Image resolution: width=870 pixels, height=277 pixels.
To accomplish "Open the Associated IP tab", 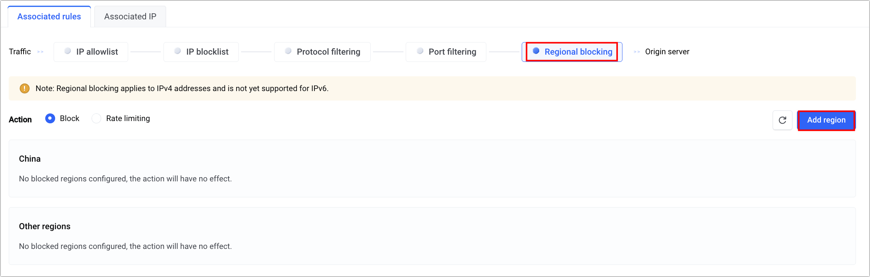I will [x=130, y=17].
